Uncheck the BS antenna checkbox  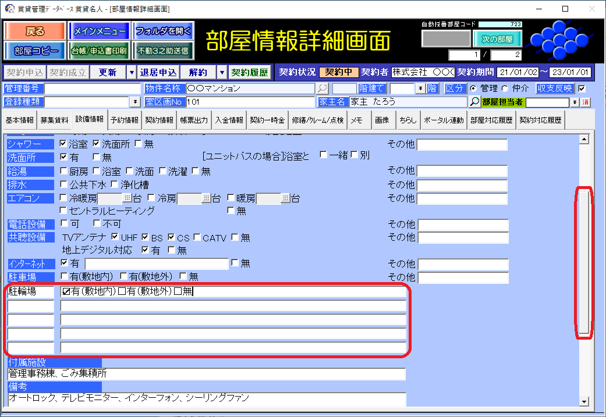(145, 237)
